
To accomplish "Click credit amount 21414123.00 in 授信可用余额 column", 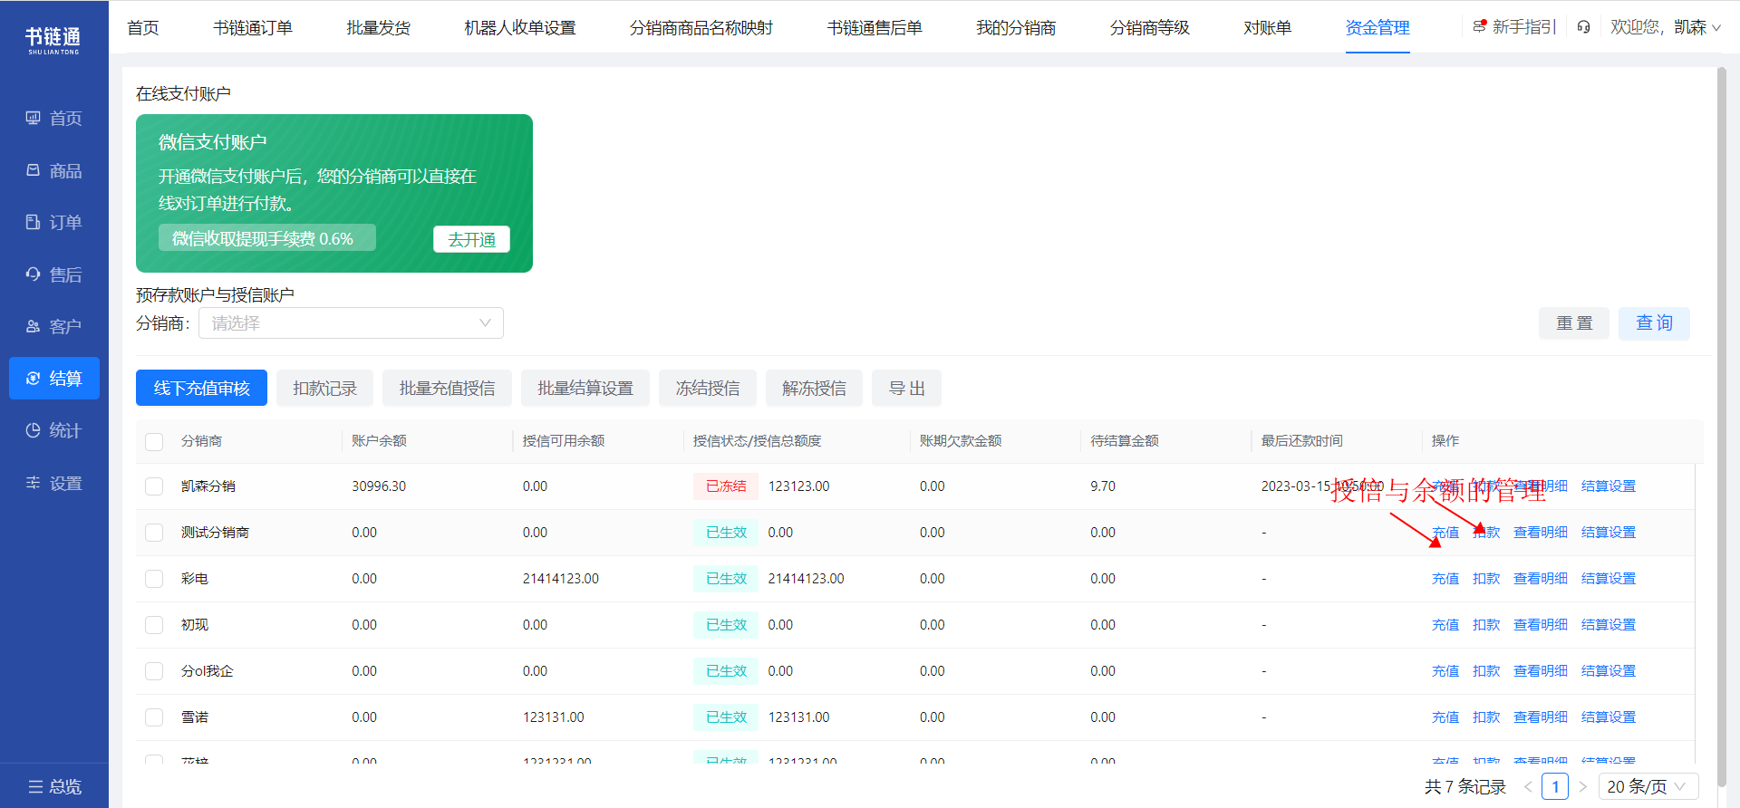I will point(561,579).
